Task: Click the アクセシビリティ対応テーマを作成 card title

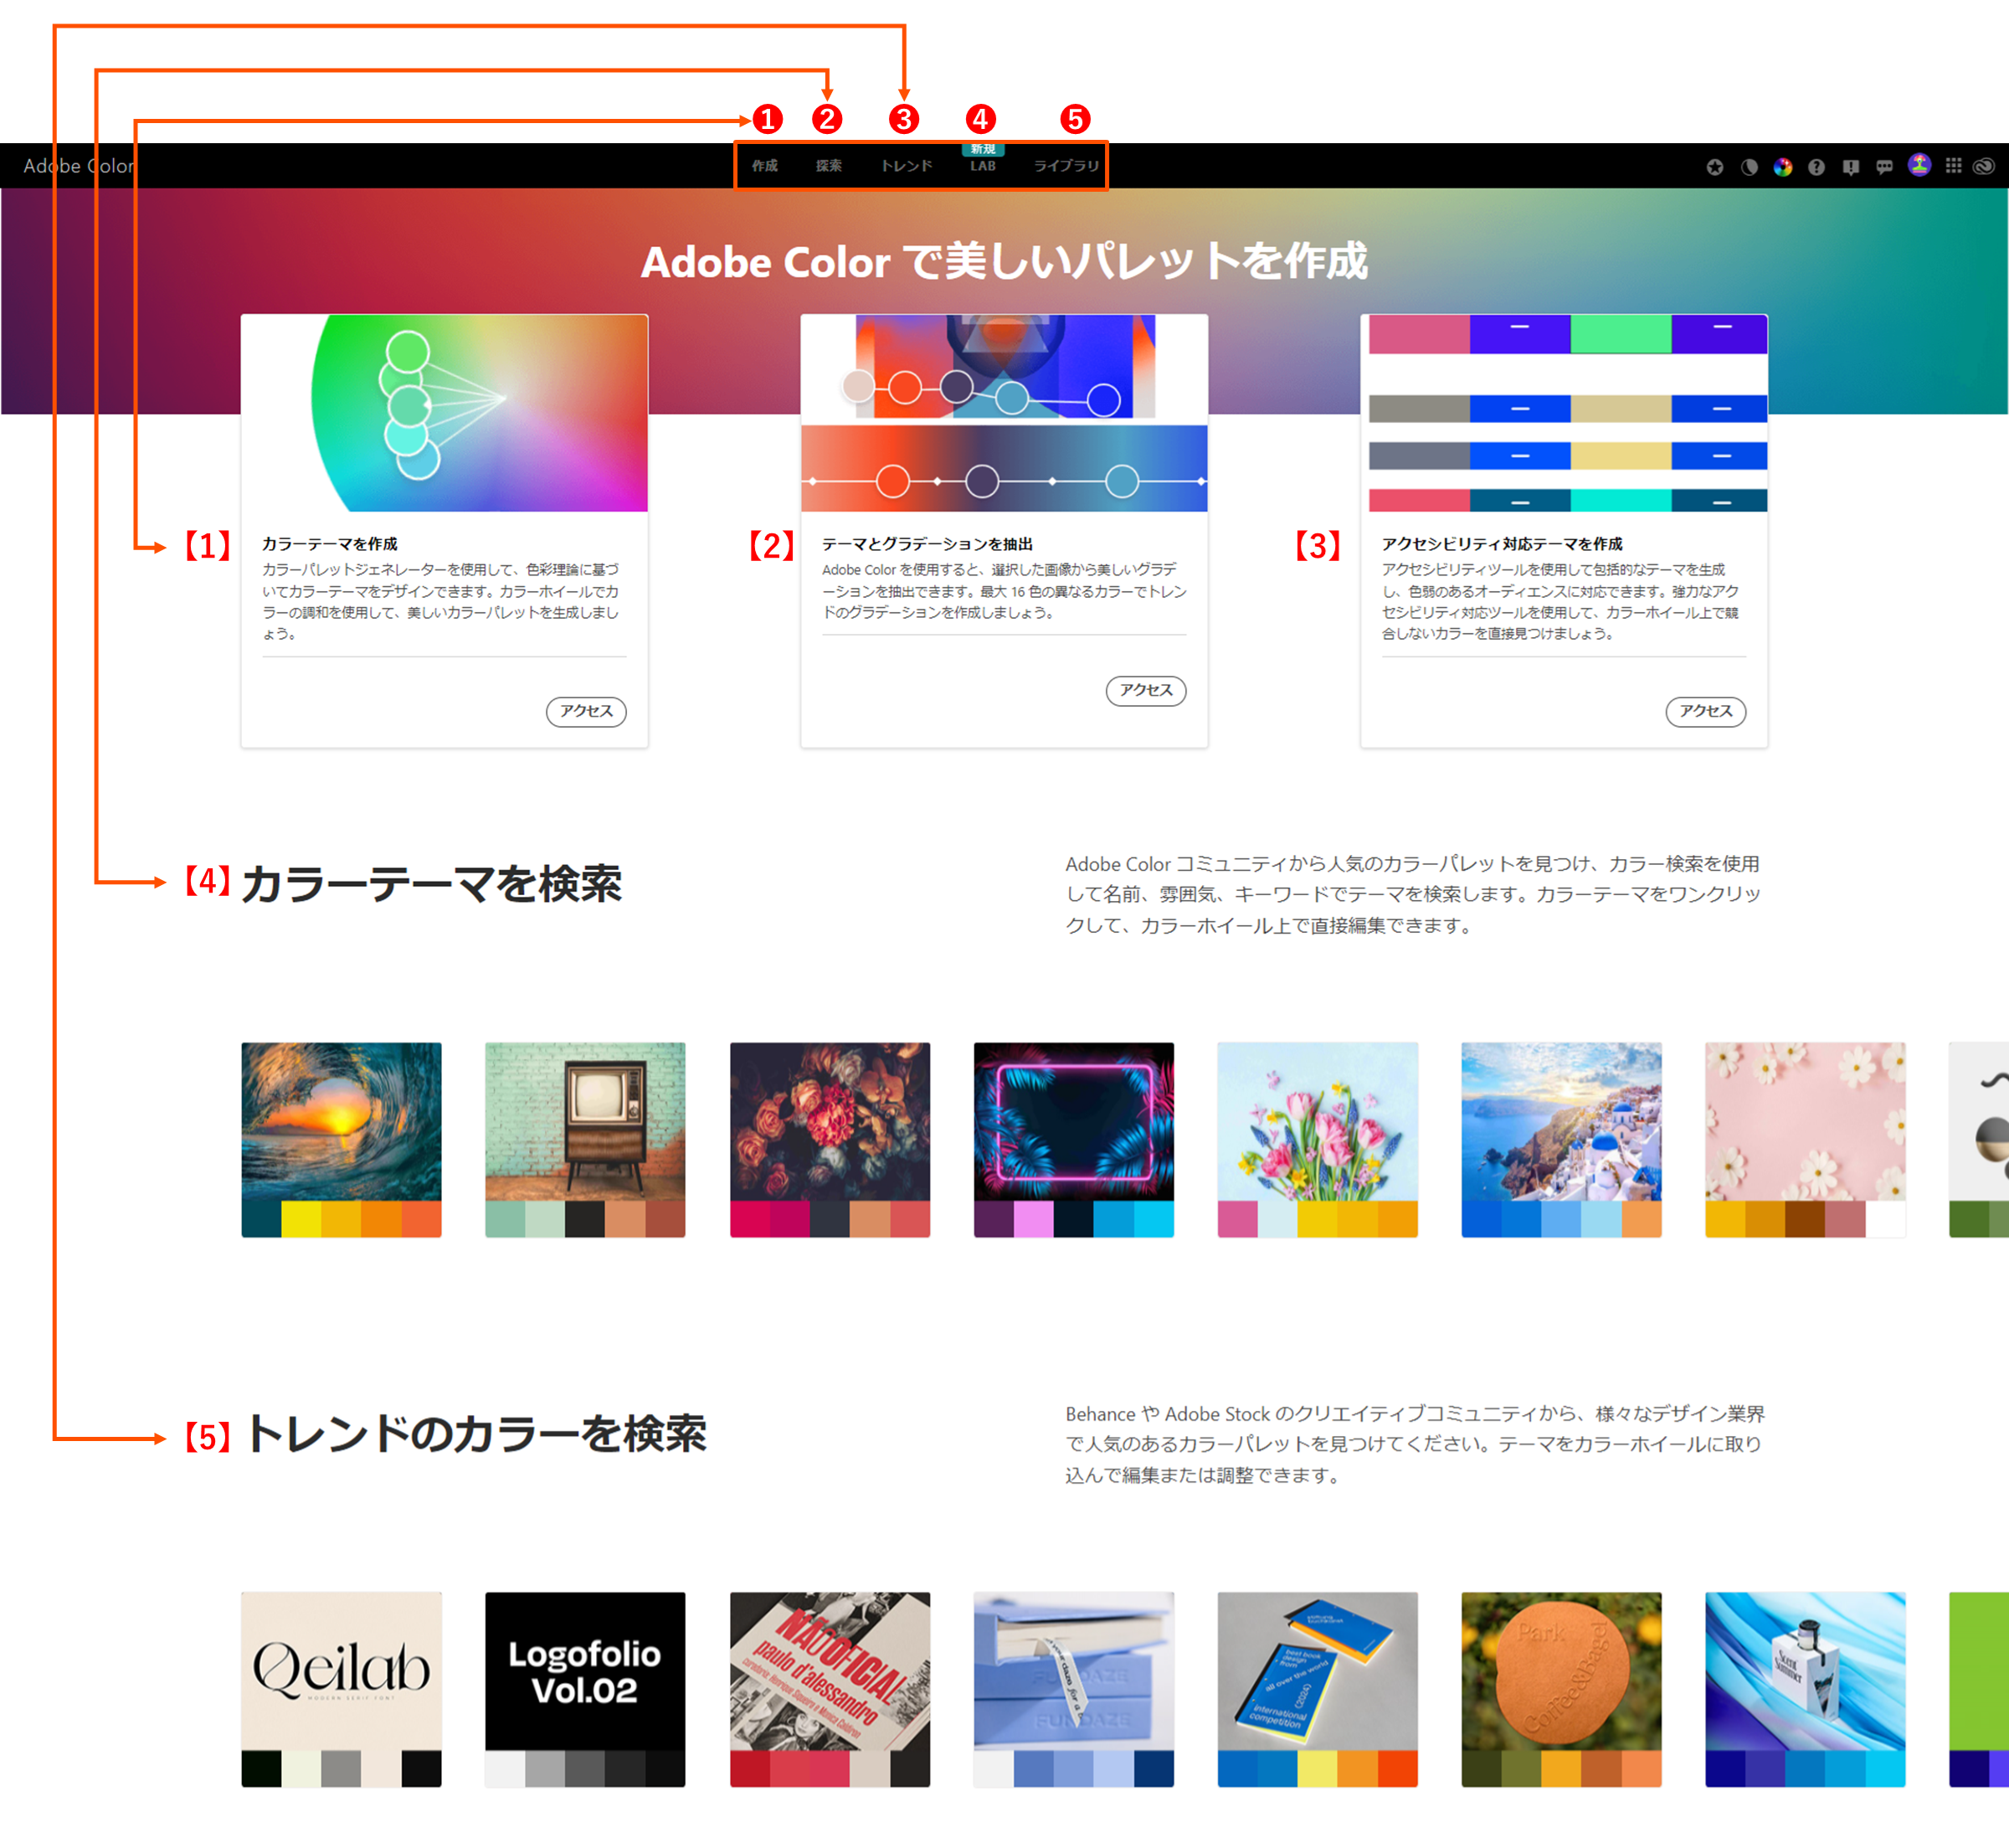Action: pos(1503,544)
